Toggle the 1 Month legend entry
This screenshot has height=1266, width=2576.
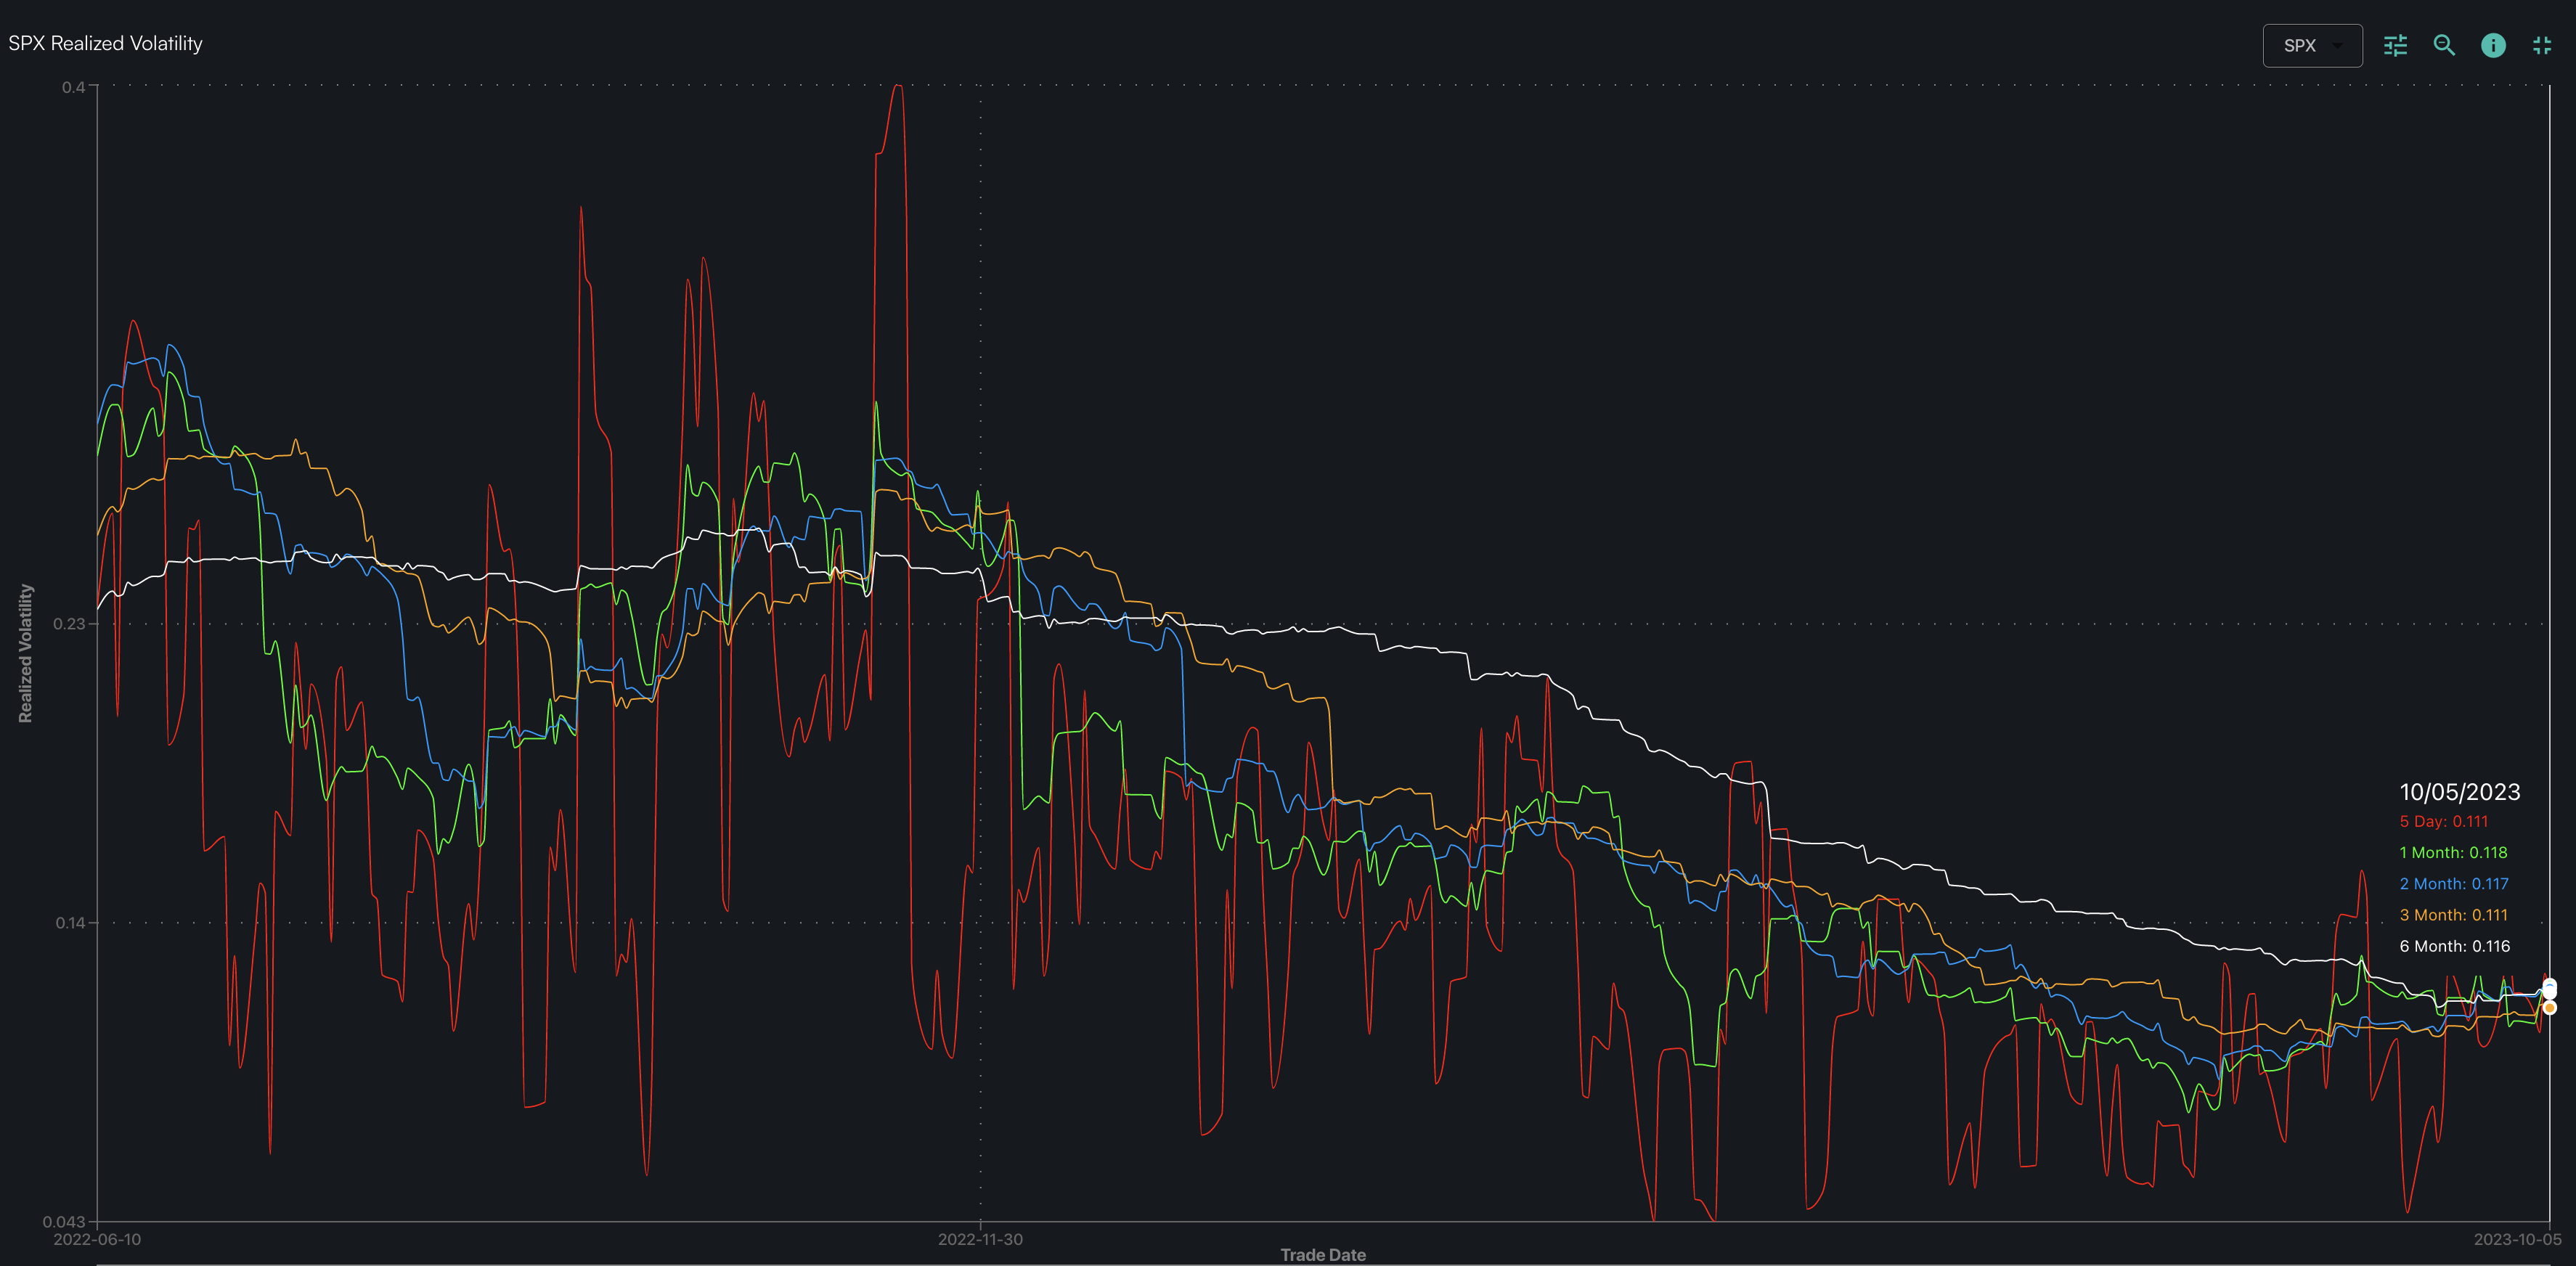coord(2453,853)
